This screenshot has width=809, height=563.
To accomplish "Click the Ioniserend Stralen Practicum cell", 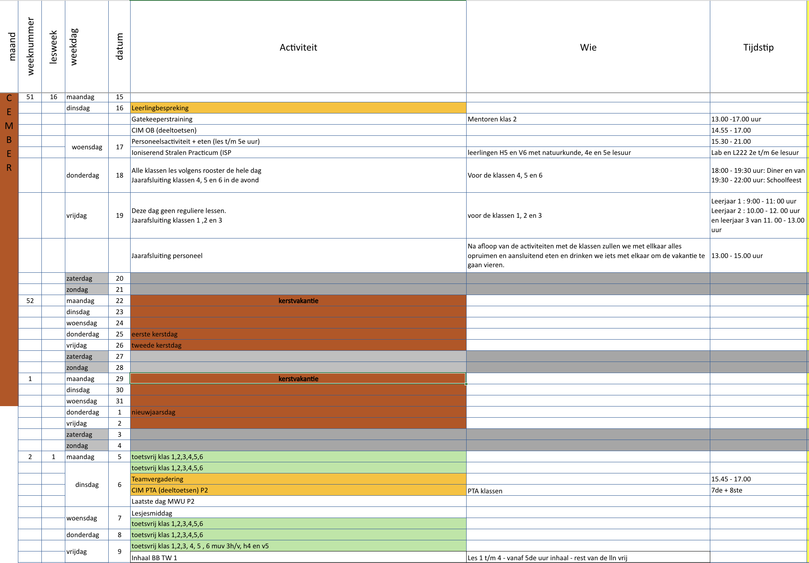I will coord(298,152).
